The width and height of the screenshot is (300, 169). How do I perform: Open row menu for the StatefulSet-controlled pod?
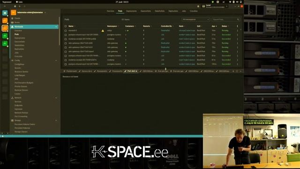coord(238,31)
